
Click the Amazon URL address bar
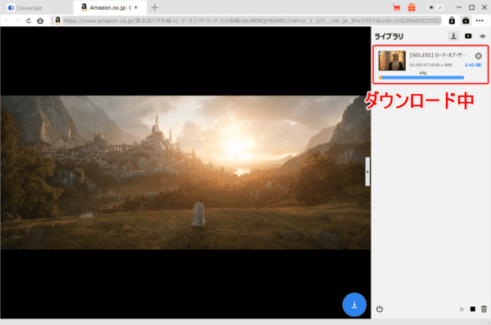[247, 20]
